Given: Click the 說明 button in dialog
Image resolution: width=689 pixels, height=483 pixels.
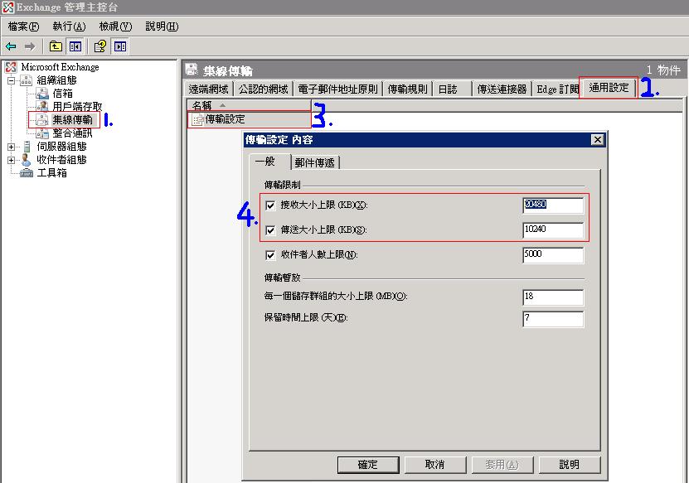Looking at the screenshot, I should point(570,465).
